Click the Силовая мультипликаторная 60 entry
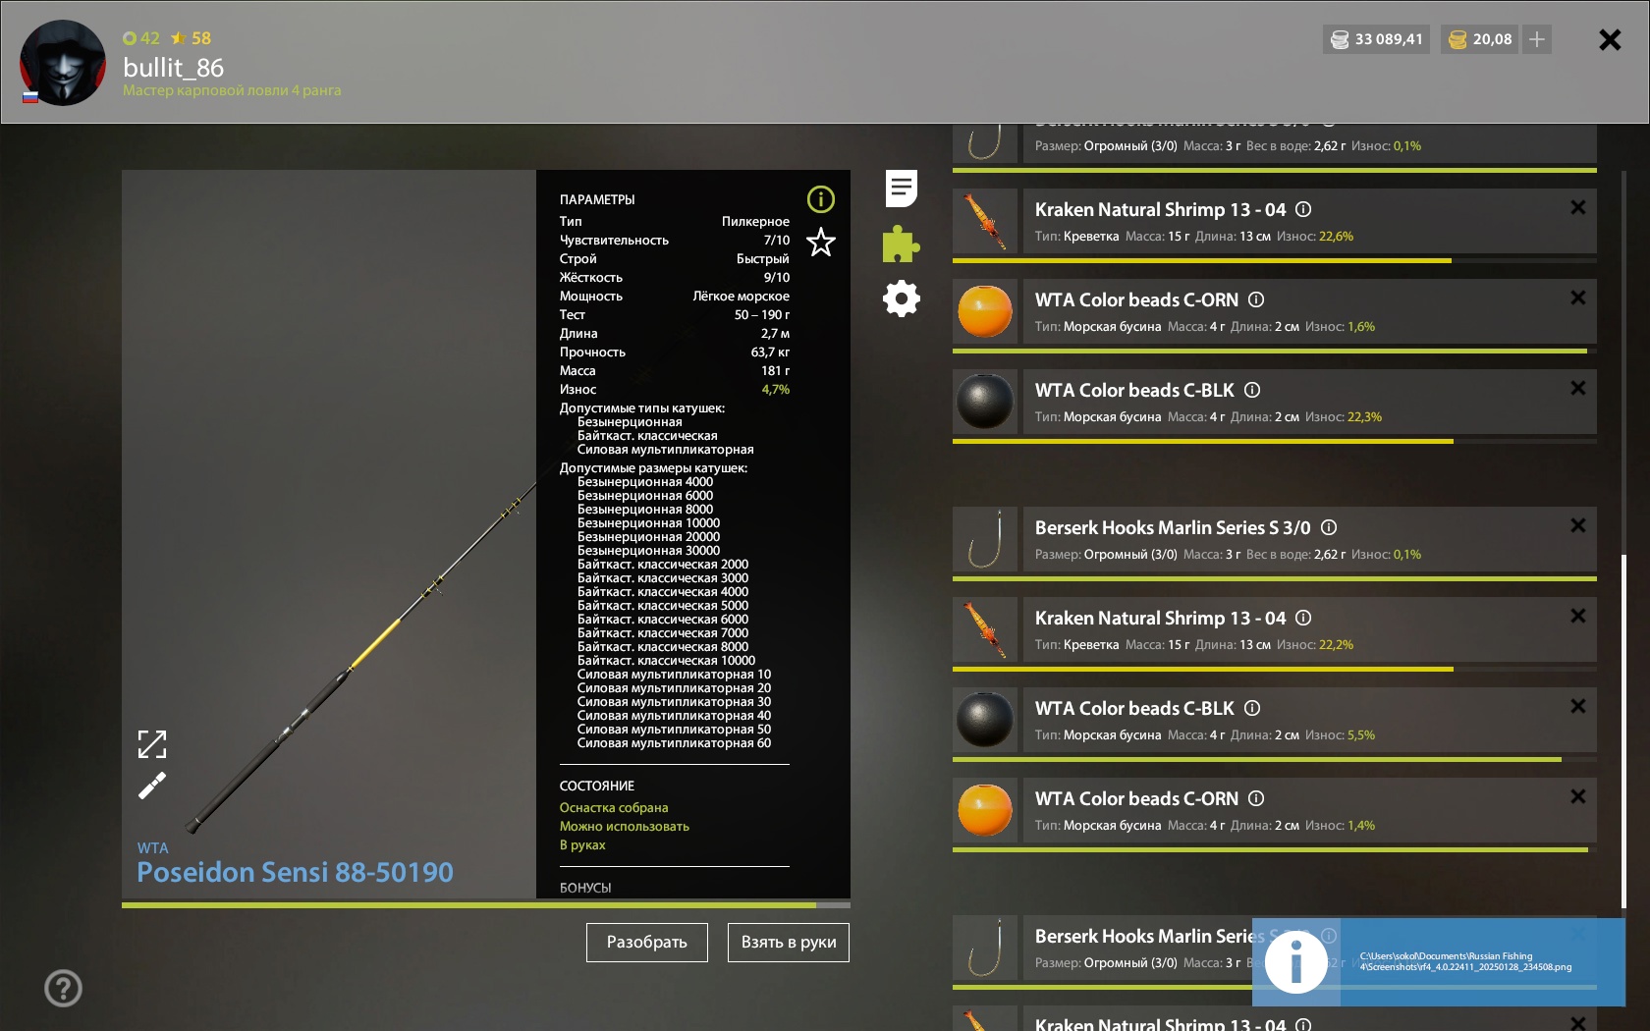 pos(674,743)
